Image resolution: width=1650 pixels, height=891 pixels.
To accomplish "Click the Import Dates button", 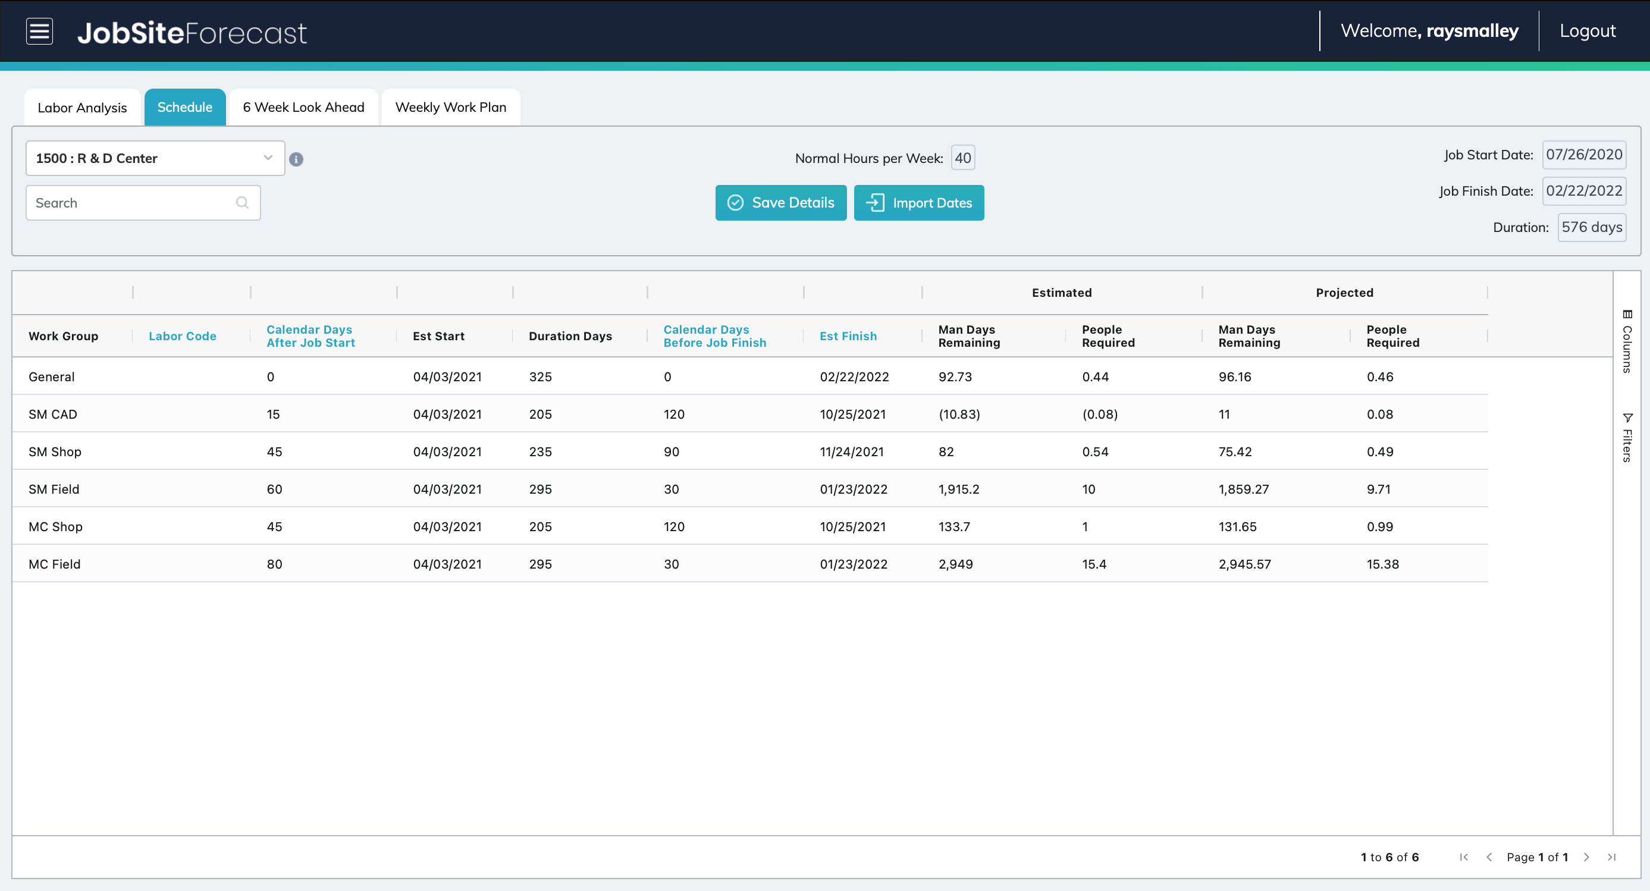I will [919, 202].
